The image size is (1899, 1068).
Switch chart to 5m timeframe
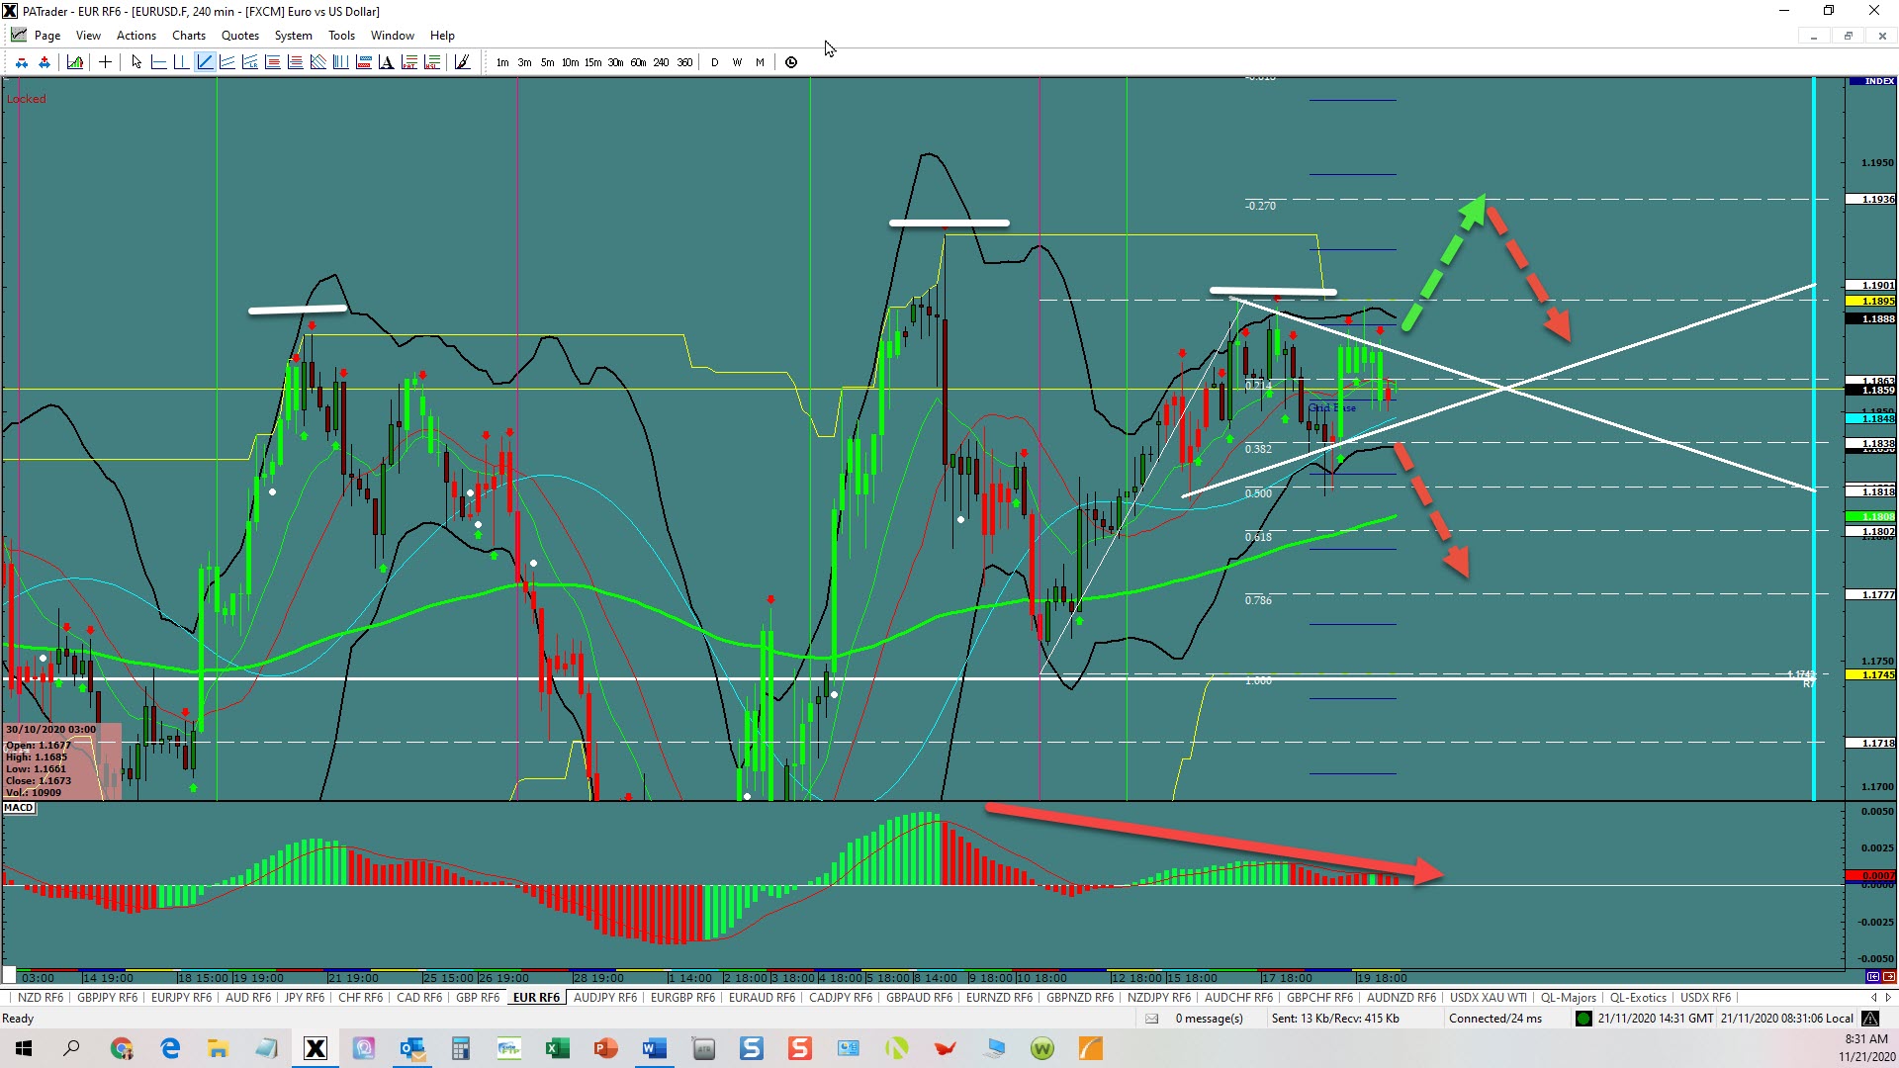(x=547, y=62)
